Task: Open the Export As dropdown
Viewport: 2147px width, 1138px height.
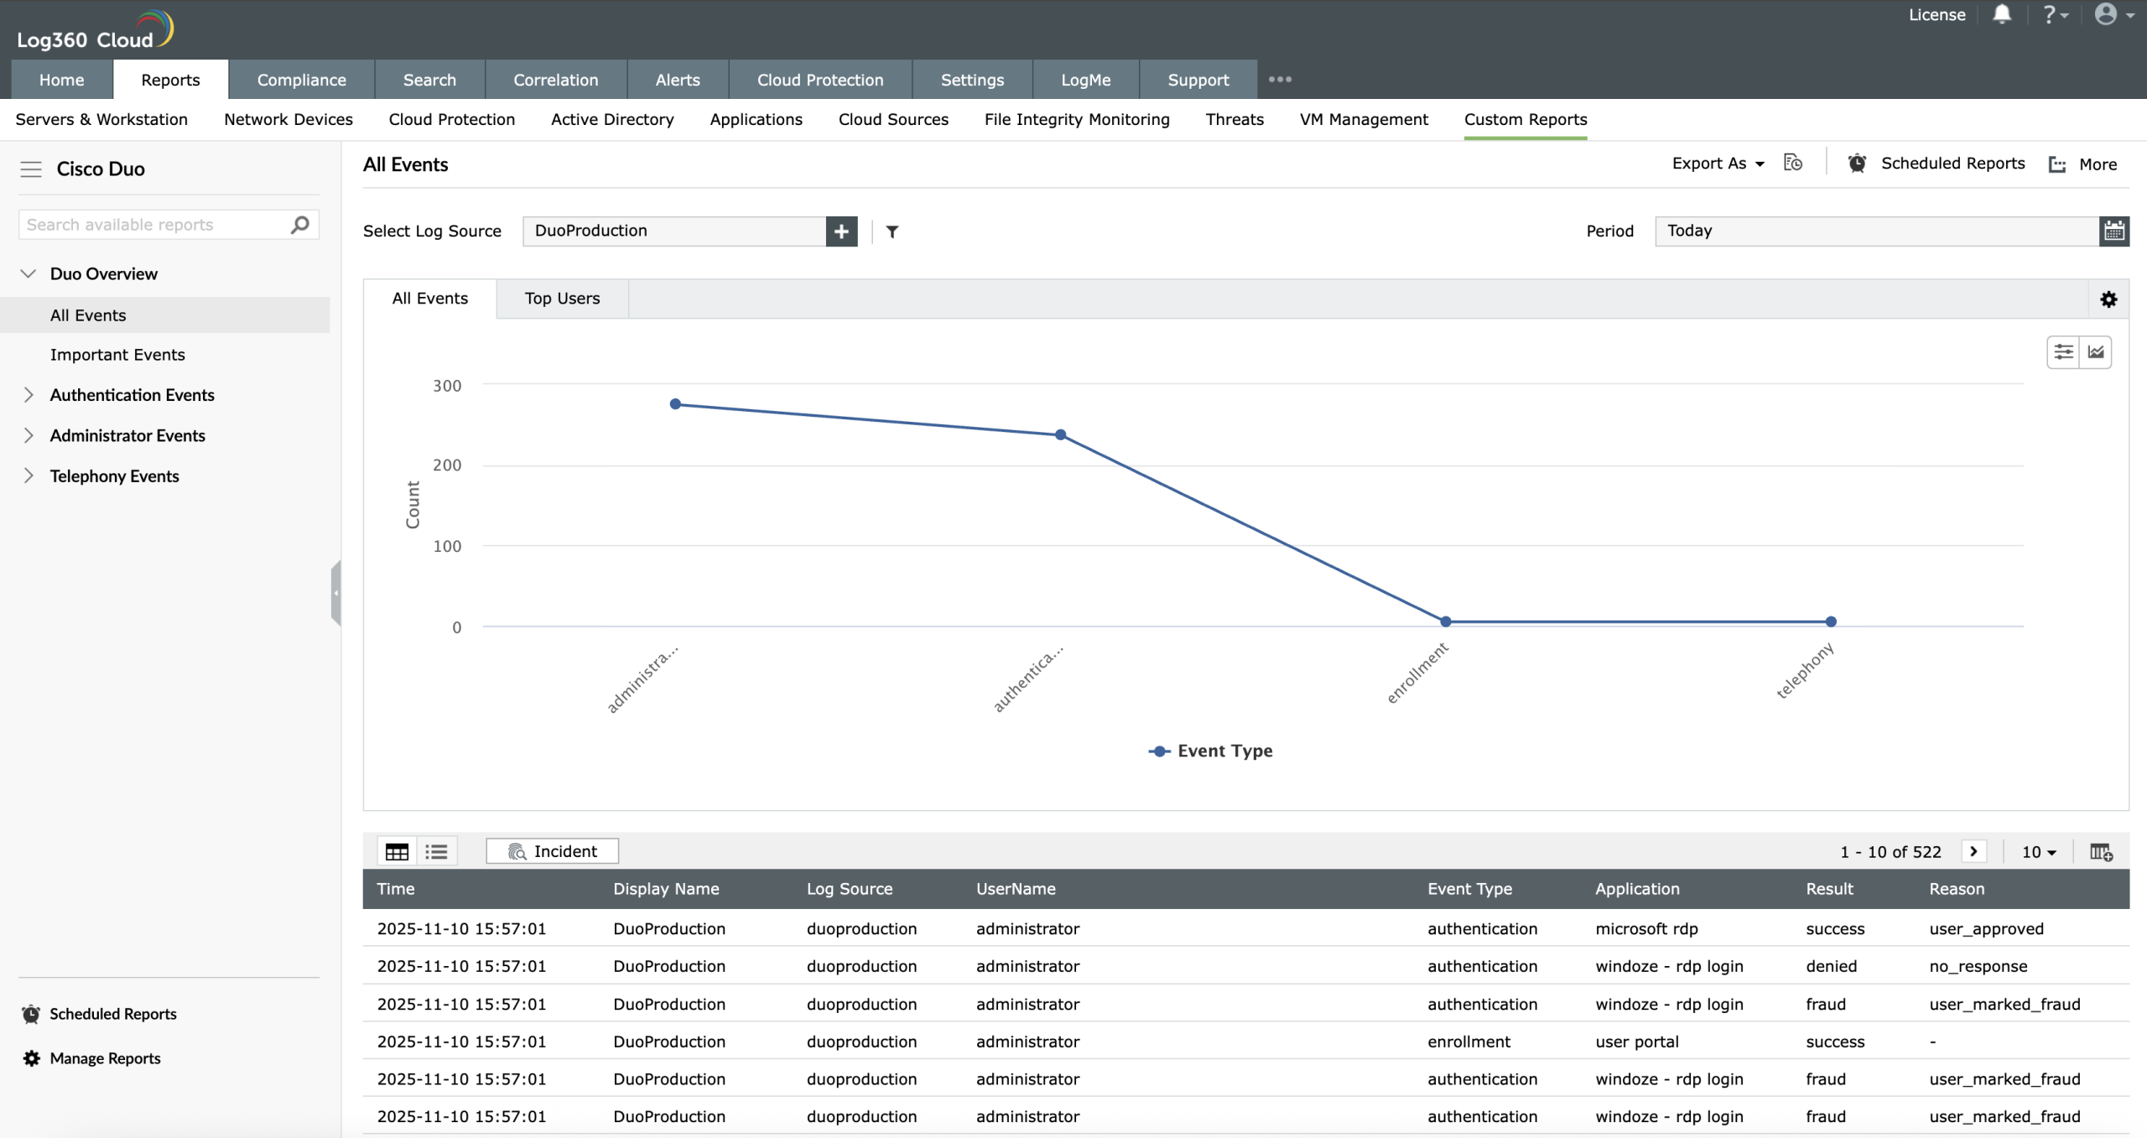Action: 1718,164
